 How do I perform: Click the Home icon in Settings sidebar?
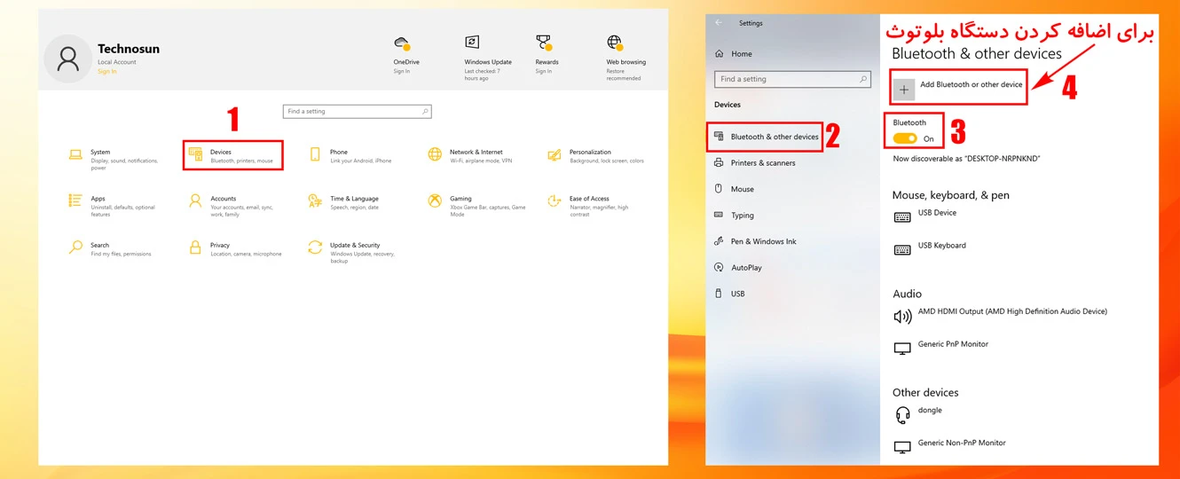720,54
